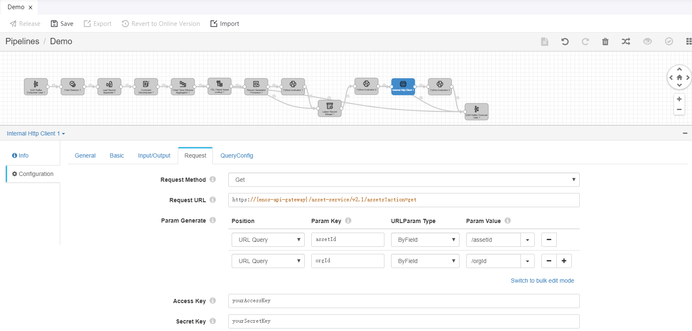Click Revert to Online Version
692x331 pixels.
(161, 24)
